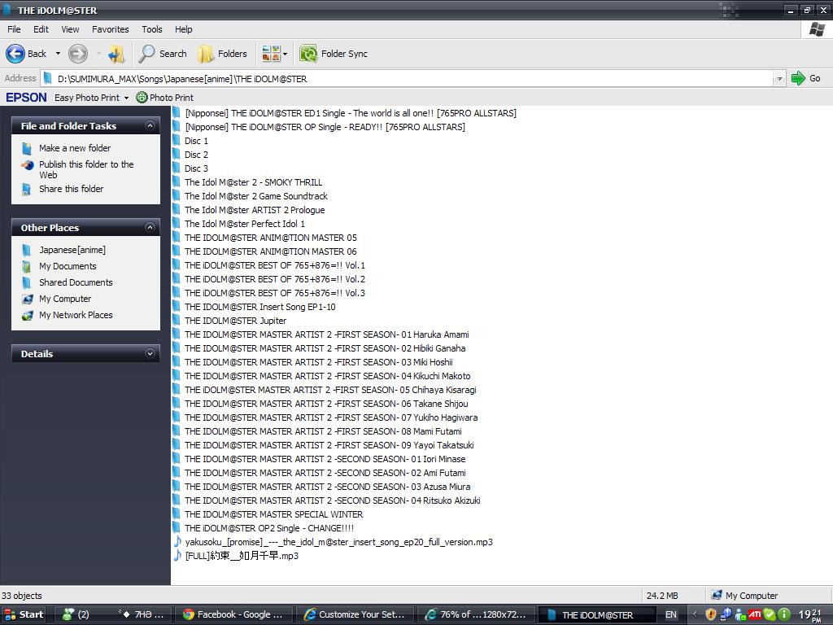Open the Address bar dropdown arrow
The width and height of the screenshot is (833, 625).
click(x=779, y=79)
